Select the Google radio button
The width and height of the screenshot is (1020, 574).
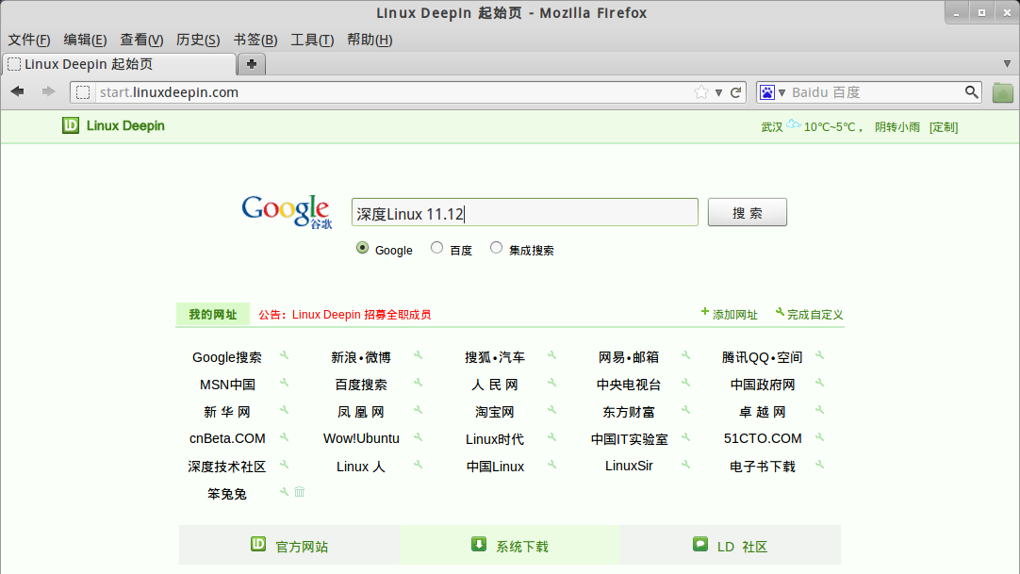pos(363,248)
